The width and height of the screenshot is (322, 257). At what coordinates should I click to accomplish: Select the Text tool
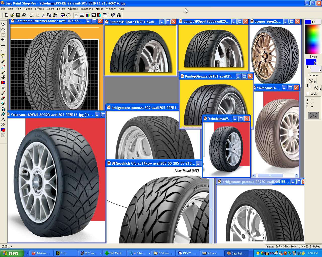pos(3,119)
